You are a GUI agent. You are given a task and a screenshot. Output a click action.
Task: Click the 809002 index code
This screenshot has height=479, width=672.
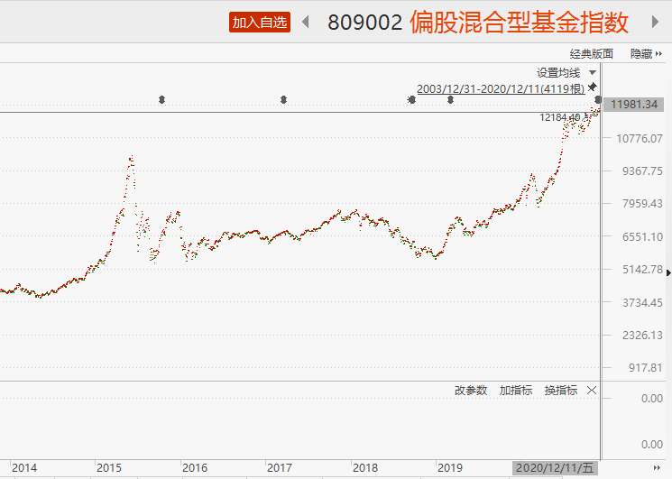click(x=365, y=23)
